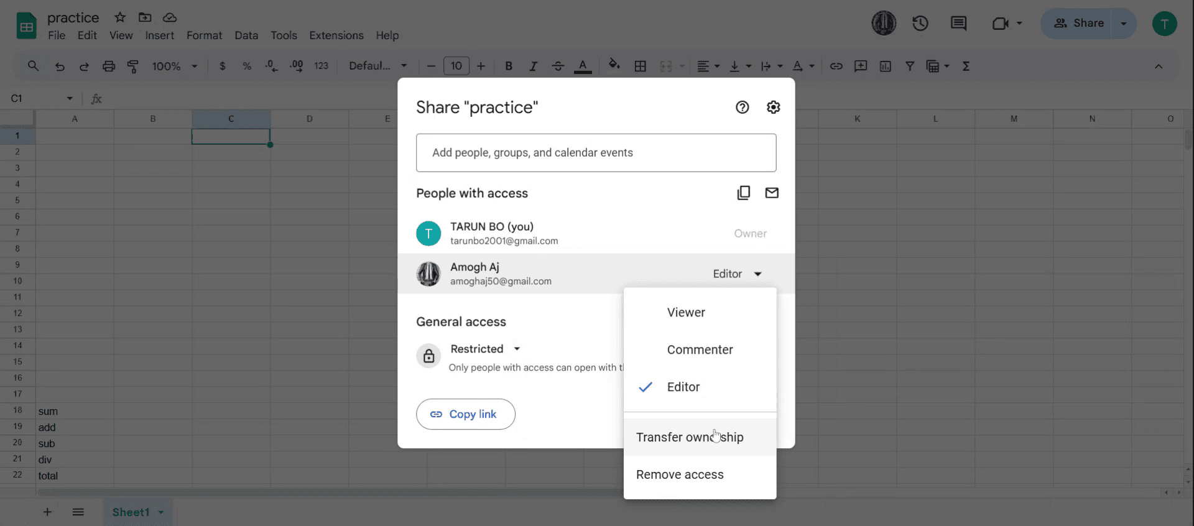The image size is (1194, 526).
Task: Open the Share button dropdown arrow
Action: (1124, 24)
